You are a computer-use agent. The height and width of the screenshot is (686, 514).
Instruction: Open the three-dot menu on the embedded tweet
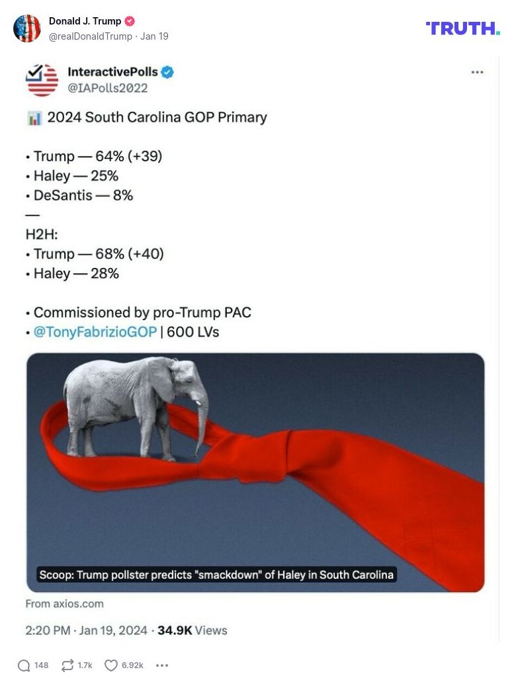coord(477,72)
